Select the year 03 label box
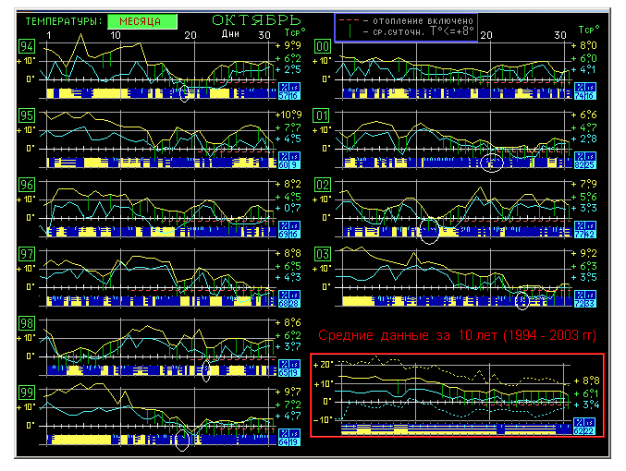Screen dimensions: 626x471 [323, 254]
